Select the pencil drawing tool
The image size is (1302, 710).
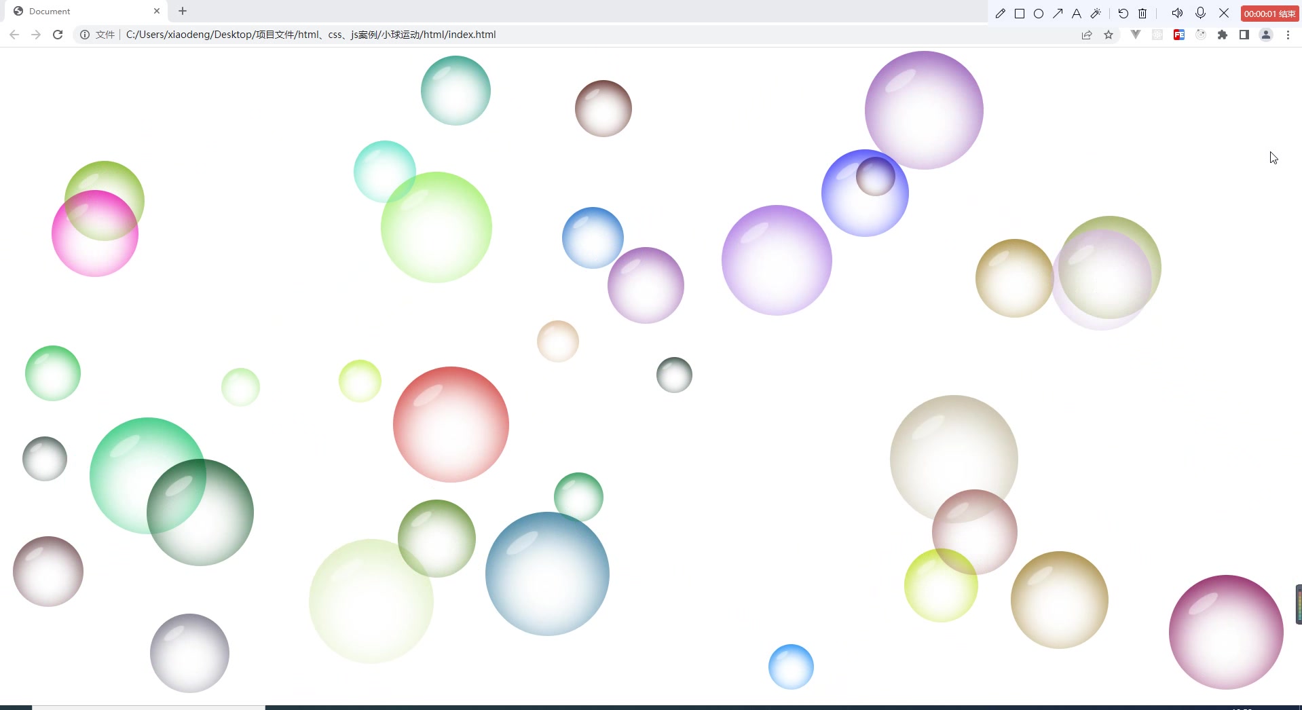click(x=1000, y=14)
